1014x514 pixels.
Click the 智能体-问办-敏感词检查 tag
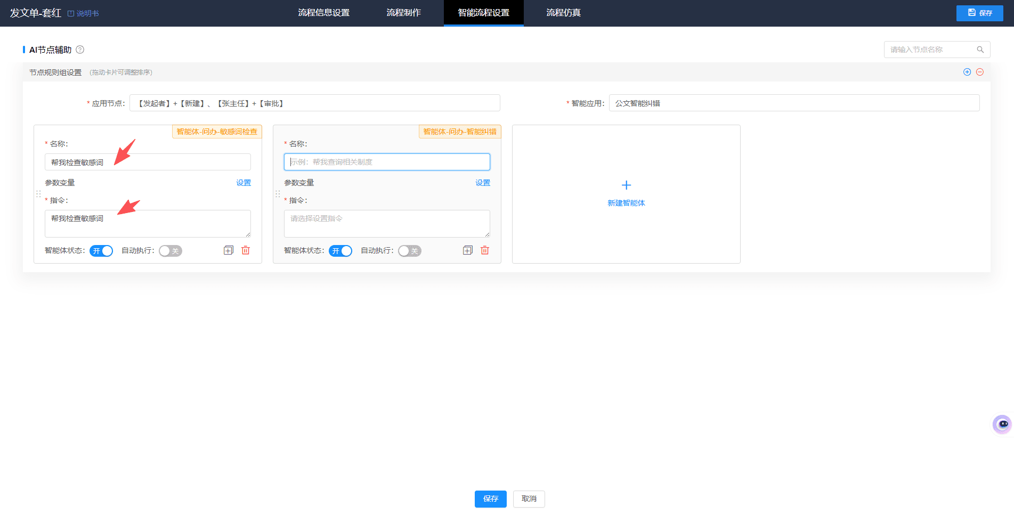tap(217, 132)
